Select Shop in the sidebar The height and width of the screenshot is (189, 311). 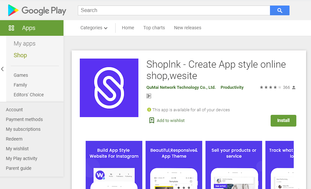[20, 55]
